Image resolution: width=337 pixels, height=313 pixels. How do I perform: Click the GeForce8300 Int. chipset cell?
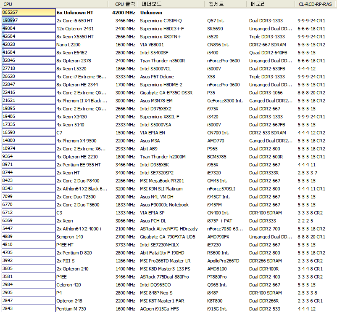225,101
